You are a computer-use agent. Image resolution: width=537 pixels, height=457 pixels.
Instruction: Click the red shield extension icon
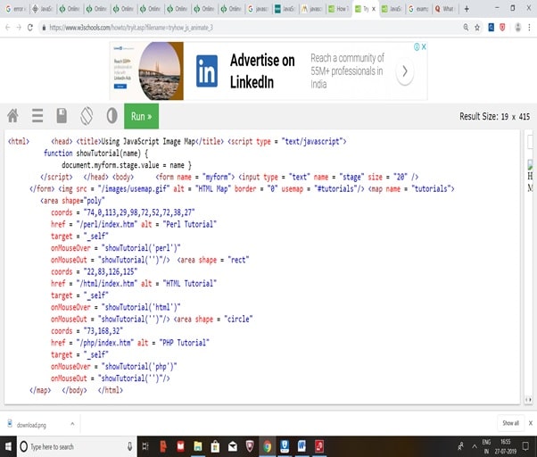pyautogui.click(x=502, y=27)
